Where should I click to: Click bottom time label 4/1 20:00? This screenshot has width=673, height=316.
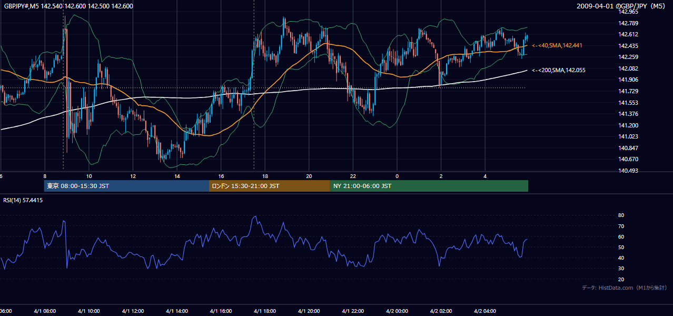(x=309, y=311)
